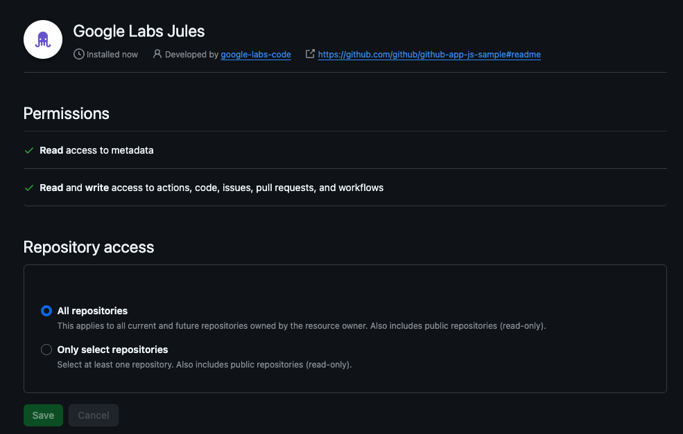
Task: Select the All repositories radio button
Action: pyautogui.click(x=46, y=311)
